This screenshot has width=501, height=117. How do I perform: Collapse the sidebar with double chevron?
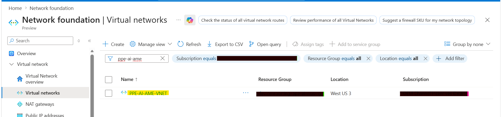coord(89,41)
